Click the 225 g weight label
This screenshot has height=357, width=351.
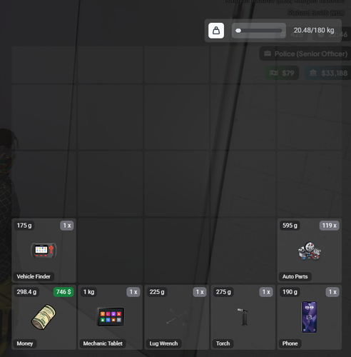coord(157,292)
